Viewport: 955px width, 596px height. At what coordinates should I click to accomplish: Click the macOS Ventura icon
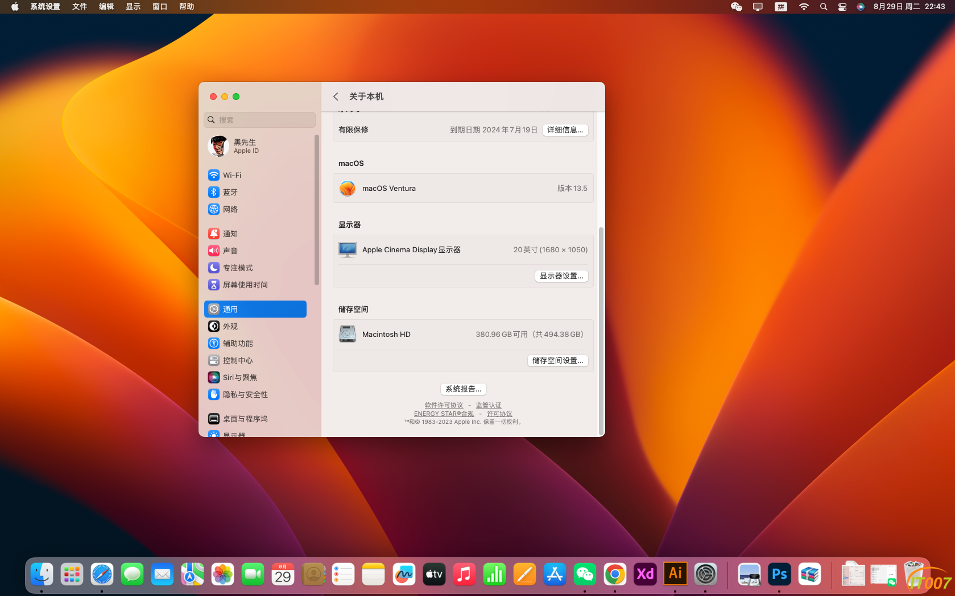348,188
